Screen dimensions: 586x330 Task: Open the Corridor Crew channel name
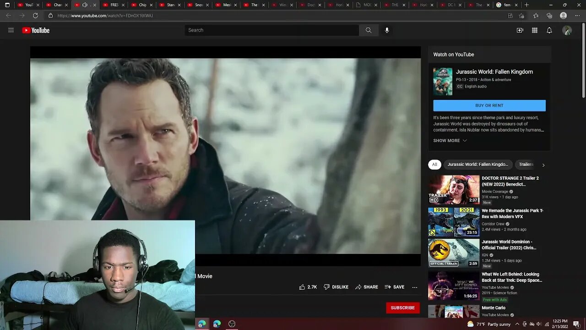coord(493,224)
